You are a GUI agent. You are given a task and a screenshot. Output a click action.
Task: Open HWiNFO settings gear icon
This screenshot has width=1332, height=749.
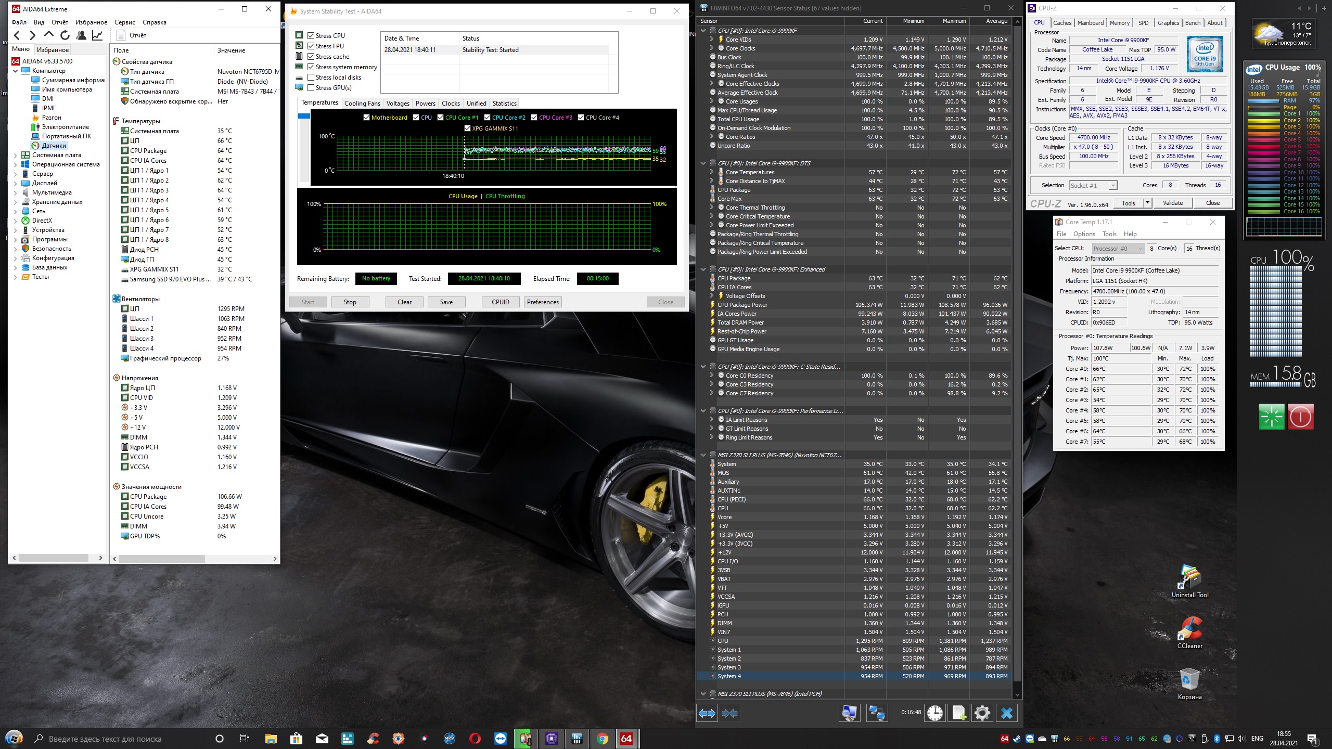(x=982, y=713)
